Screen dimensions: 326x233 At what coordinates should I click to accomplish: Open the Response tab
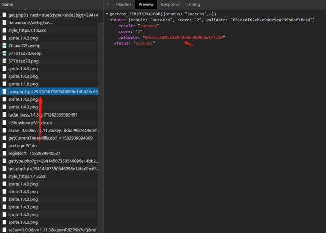tap(170, 5)
